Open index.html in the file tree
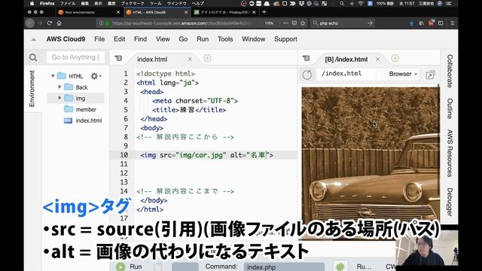This screenshot has height=271, width=482. click(x=89, y=120)
